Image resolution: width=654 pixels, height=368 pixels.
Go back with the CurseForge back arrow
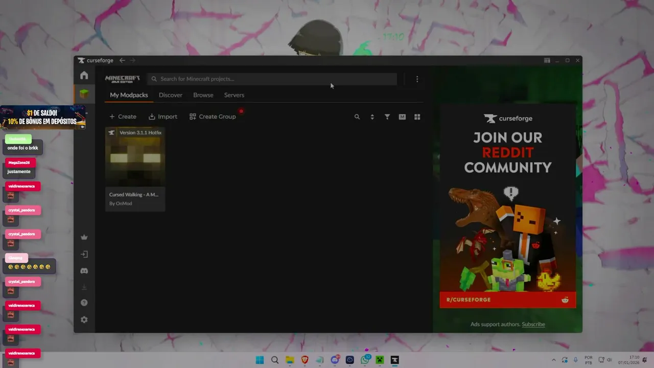point(122,60)
